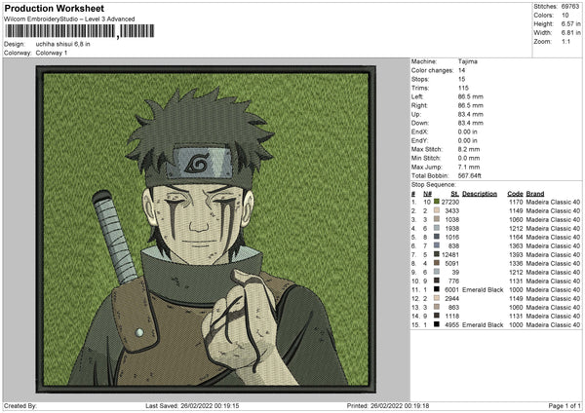Select the Color changes value 14
This screenshot has height=413, width=585.
tap(461, 70)
